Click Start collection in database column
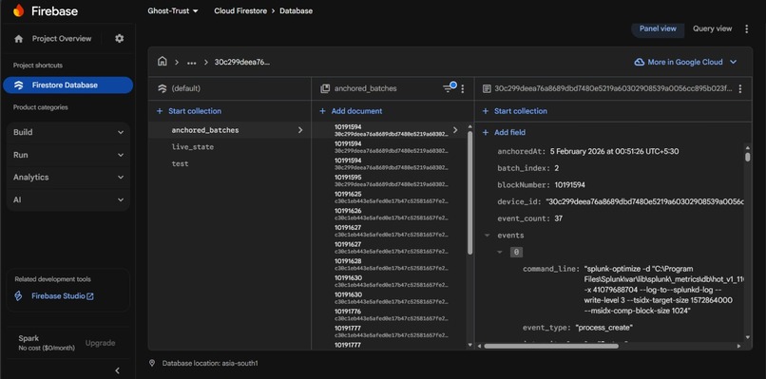The height and width of the screenshot is (379, 766). pyautogui.click(x=189, y=111)
